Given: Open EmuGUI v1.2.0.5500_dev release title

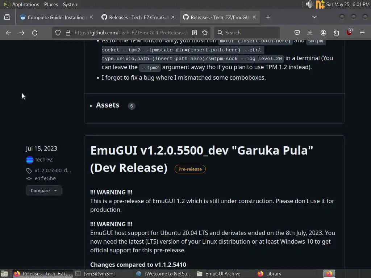Looking at the screenshot, I should click(x=201, y=159).
